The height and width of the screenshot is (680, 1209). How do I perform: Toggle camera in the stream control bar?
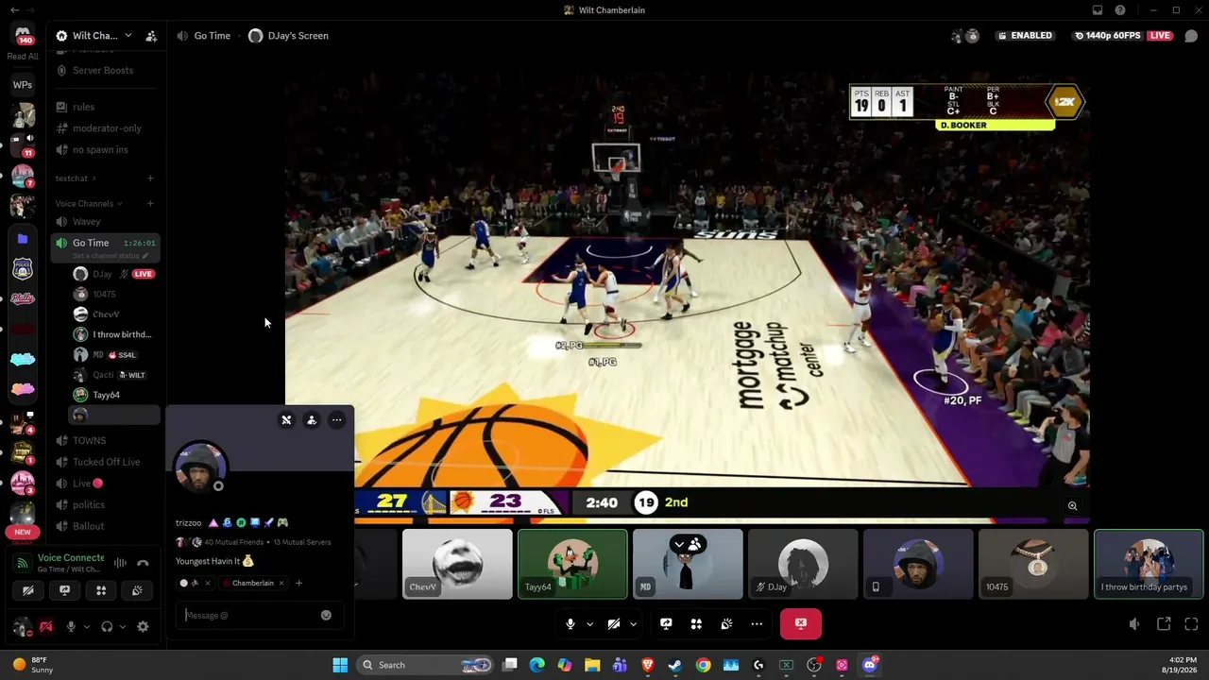click(613, 624)
